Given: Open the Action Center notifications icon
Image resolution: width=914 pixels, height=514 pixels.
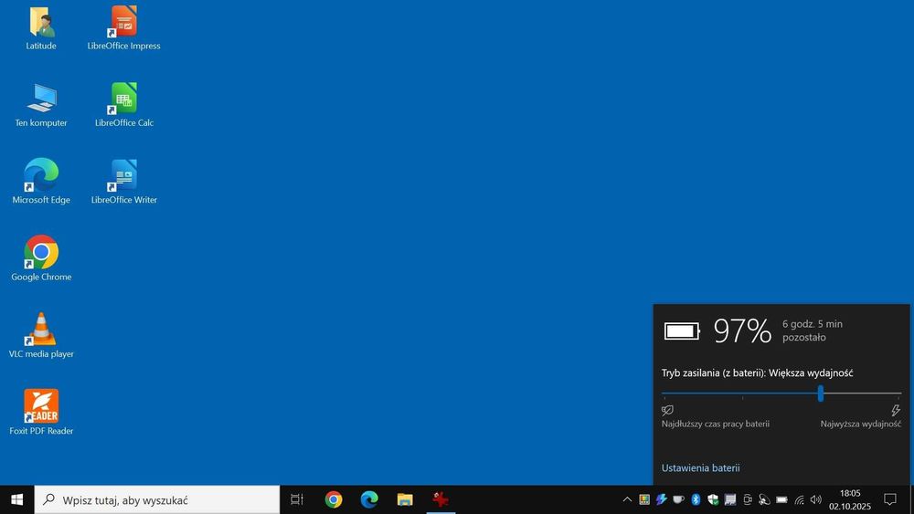Looking at the screenshot, I should click(x=889, y=499).
